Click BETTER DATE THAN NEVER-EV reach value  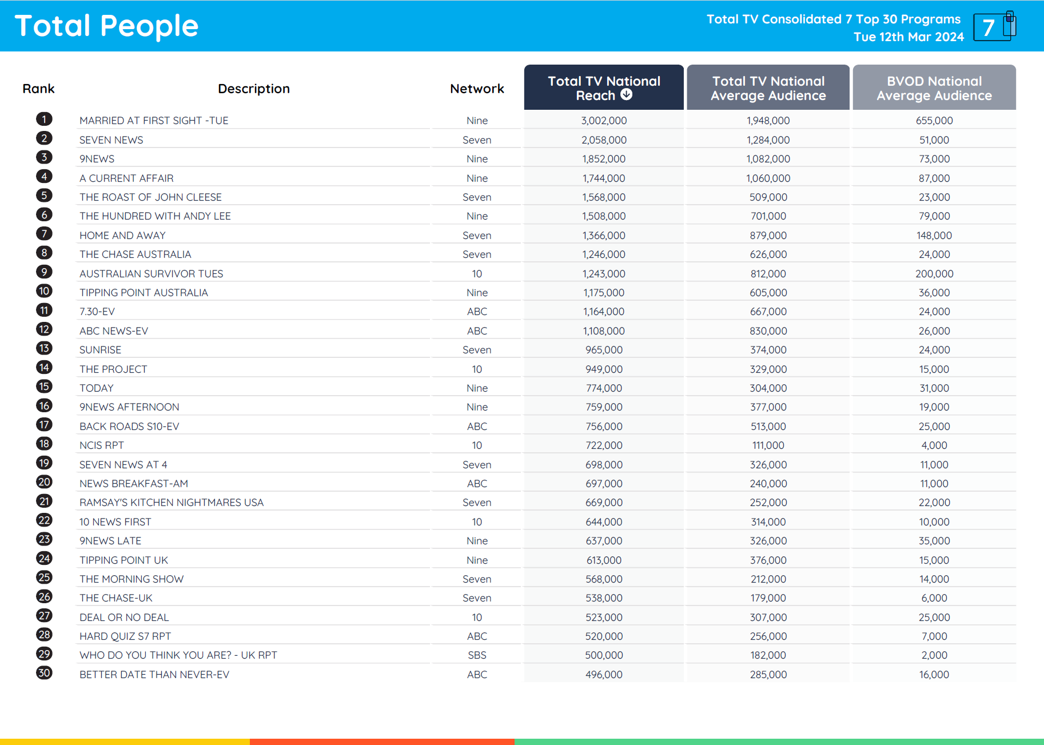[604, 675]
